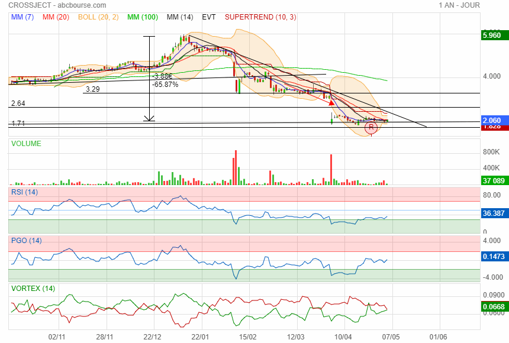Click the VOLUME panel label
Screen dimensions: 509x343
coord(26,144)
